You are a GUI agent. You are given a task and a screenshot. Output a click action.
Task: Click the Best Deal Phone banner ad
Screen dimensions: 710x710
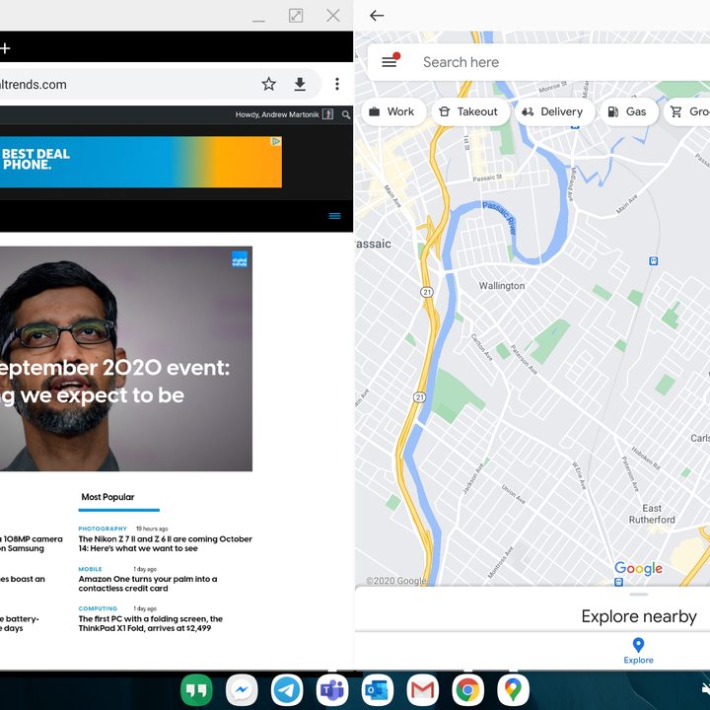[141, 162]
